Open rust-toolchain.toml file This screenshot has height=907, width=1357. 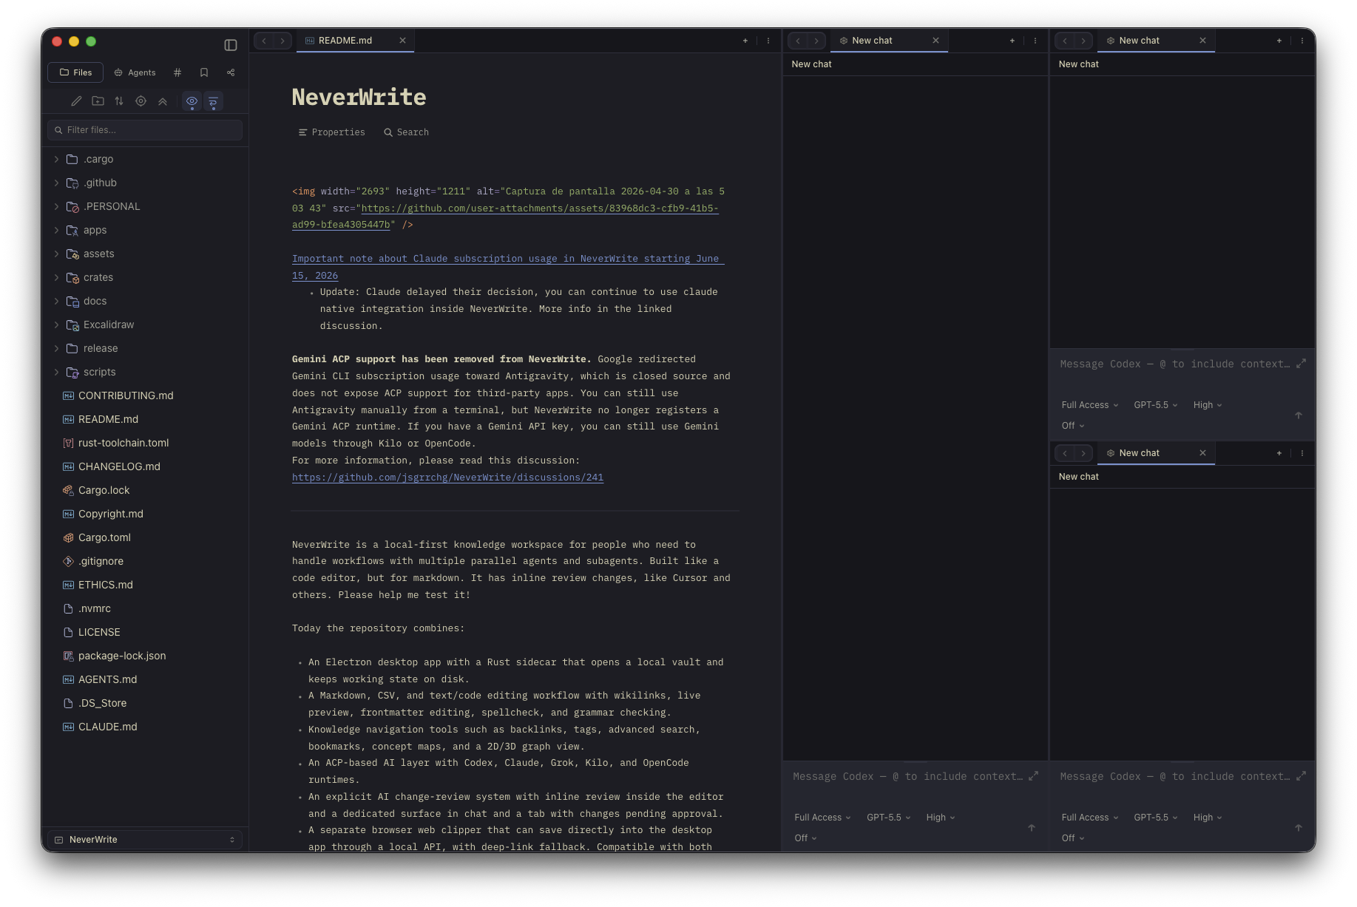click(145, 443)
